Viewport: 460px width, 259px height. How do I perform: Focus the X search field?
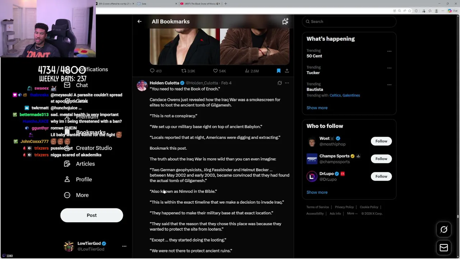(349, 22)
